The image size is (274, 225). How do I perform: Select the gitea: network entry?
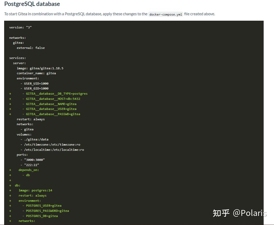(18, 43)
